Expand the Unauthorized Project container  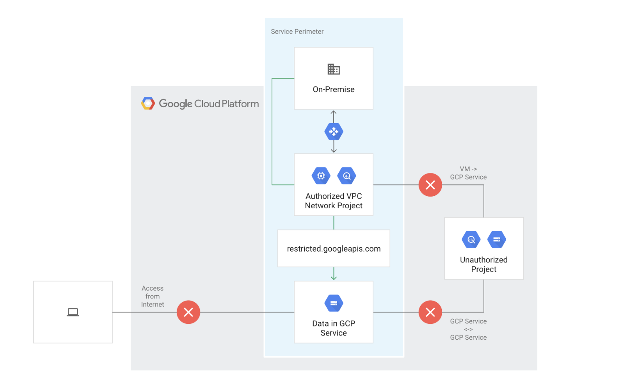[x=483, y=248]
